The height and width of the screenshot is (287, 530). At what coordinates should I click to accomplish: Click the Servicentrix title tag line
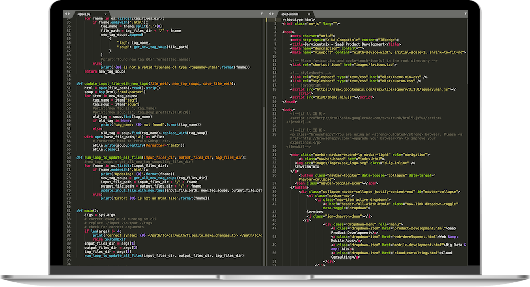[x=345, y=44]
